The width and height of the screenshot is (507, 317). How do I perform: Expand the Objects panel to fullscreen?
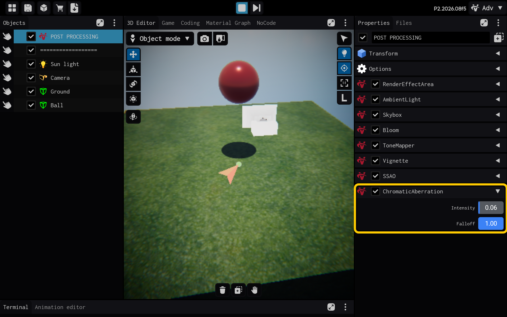[100, 23]
